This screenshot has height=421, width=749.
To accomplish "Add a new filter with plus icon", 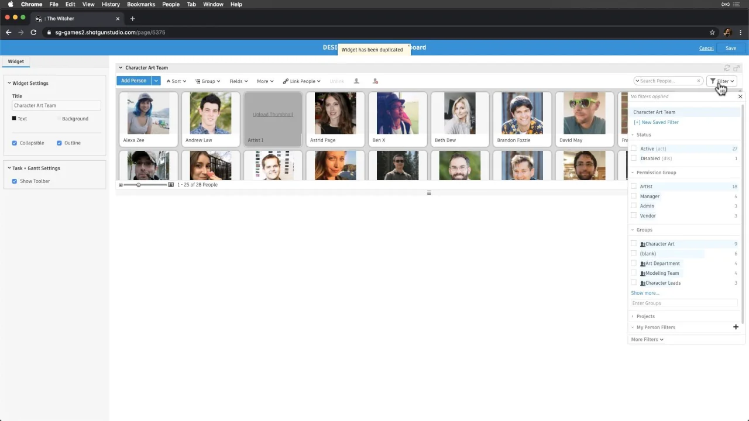I will pyautogui.click(x=736, y=327).
